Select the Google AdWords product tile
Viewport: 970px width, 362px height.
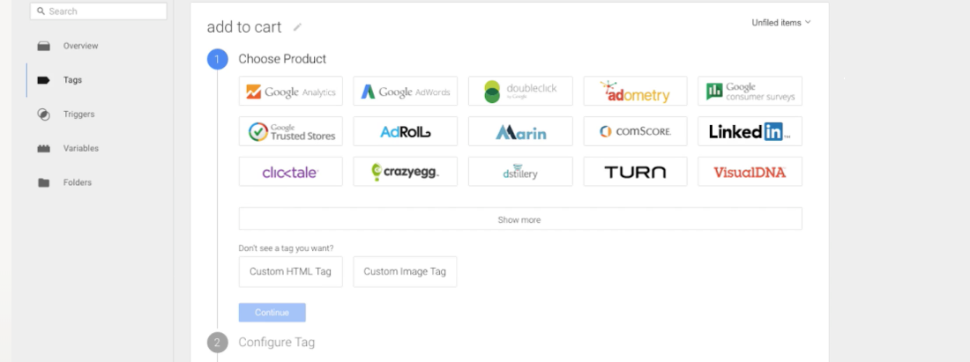pos(406,92)
